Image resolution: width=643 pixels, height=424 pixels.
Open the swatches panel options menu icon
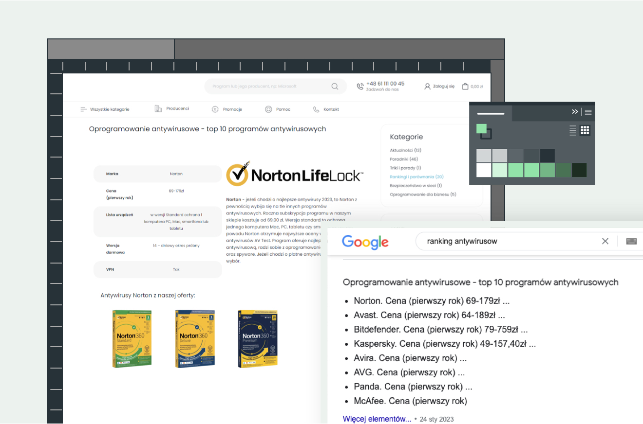(588, 112)
